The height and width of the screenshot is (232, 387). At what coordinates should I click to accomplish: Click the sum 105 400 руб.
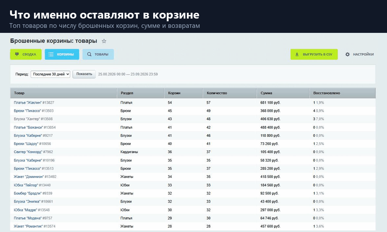pos(271,152)
